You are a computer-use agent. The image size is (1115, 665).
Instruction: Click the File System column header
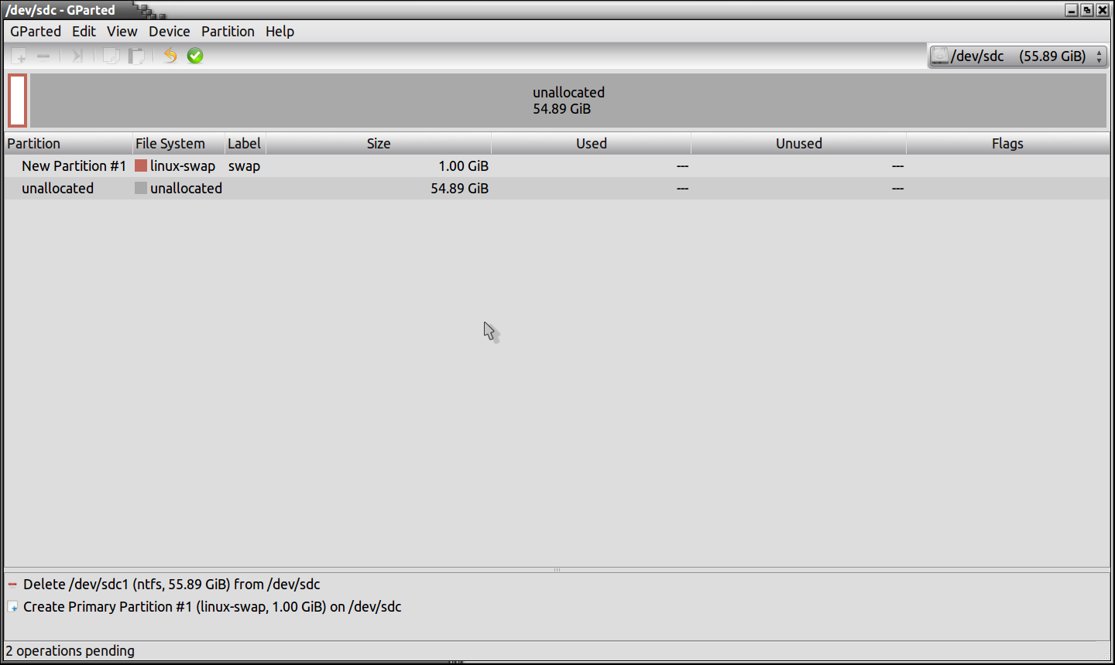[170, 143]
